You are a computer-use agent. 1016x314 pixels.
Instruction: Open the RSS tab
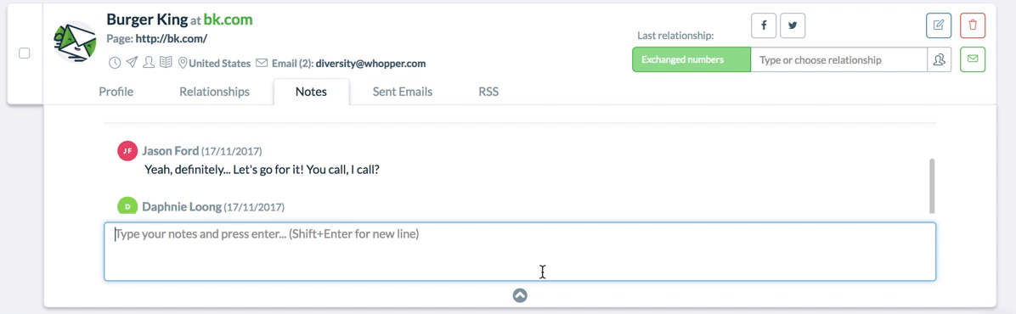[x=488, y=92]
